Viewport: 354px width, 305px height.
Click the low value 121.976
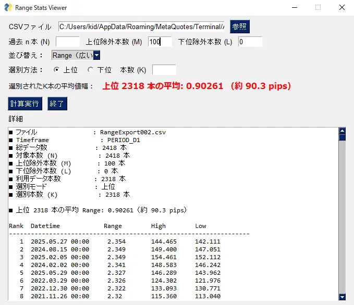coord(207,281)
